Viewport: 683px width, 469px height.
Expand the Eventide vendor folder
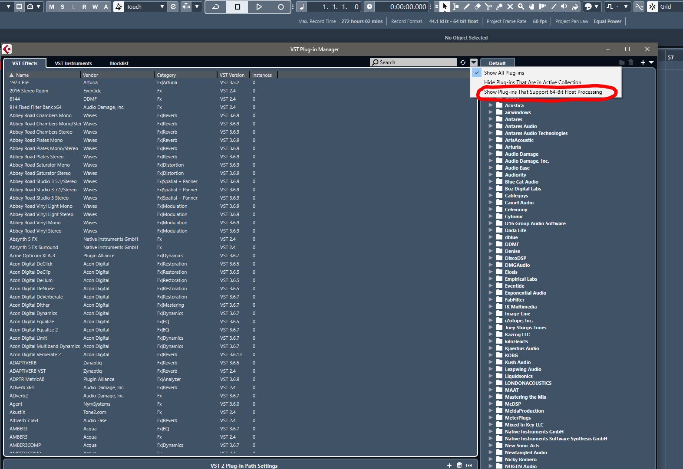tap(491, 286)
